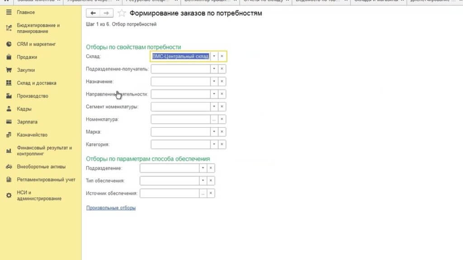This screenshot has height=260, width=463.
Task: Clear the Склад field with x button
Action: click(x=222, y=56)
